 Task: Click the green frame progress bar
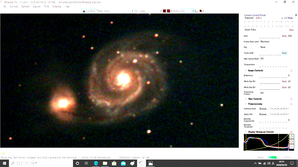272,157
